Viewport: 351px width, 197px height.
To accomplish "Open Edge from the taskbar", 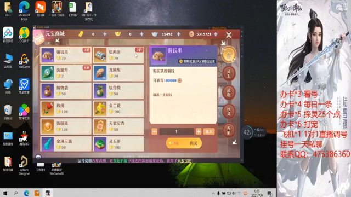I will coord(26,193).
